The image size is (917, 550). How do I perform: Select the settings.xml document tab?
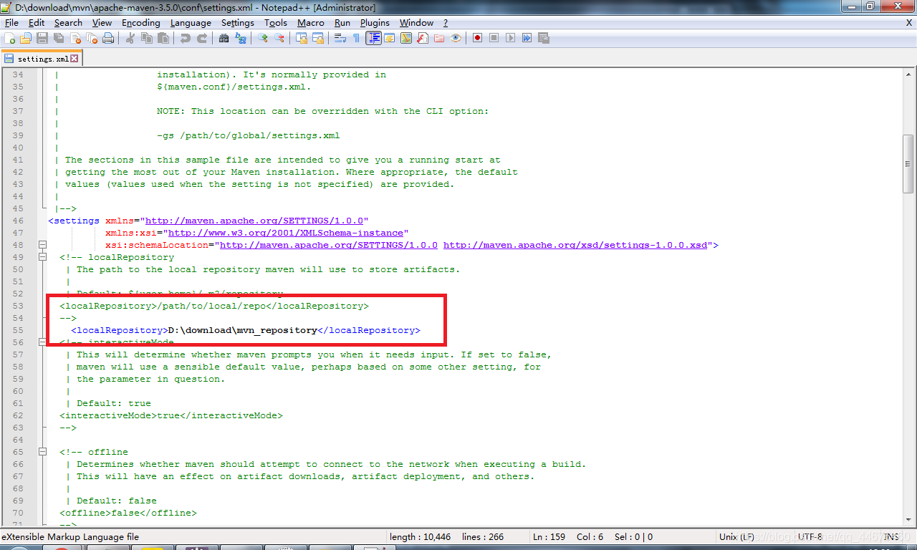[42, 58]
